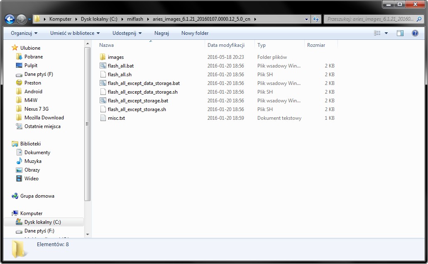The width and height of the screenshot is (428, 264).
Task: Sort files by Data modyfikacji column
Action: click(x=226, y=45)
